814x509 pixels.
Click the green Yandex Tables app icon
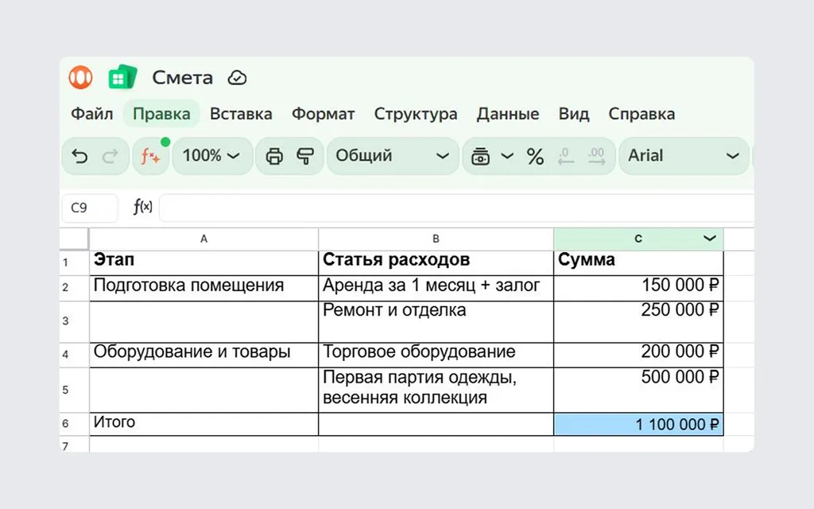coord(122,77)
